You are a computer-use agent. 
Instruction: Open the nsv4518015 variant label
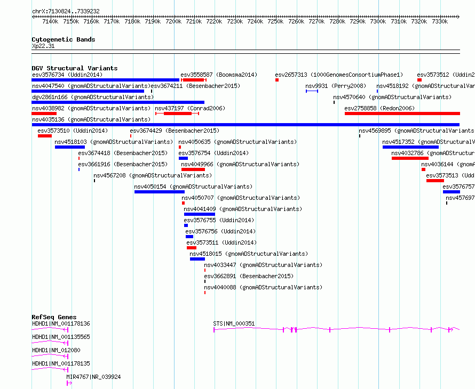point(249,254)
